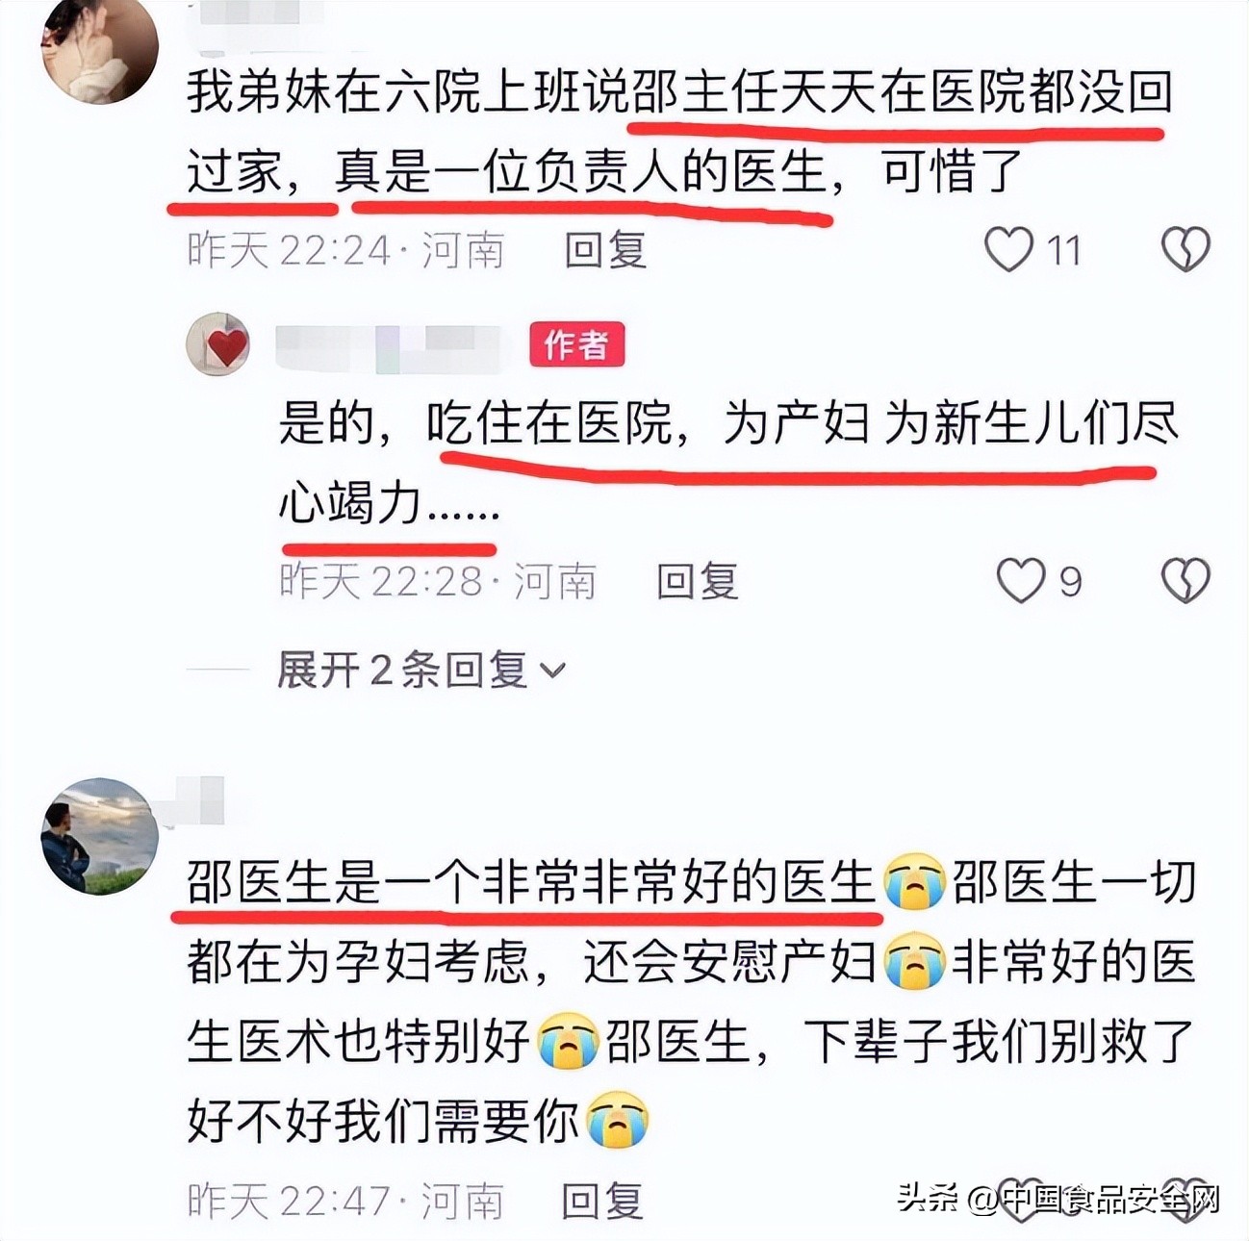Tap broken heart on author's 22:28 reply

point(1185,581)
